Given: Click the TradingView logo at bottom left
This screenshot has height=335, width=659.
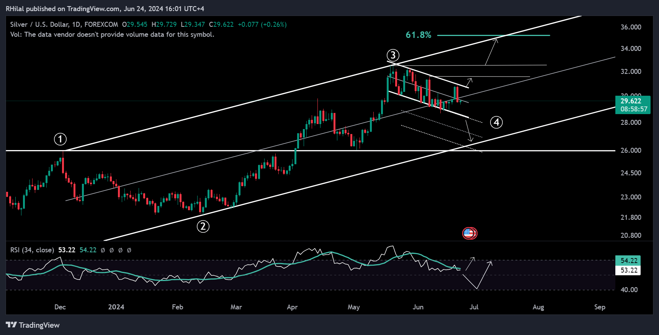Looking at the screenshot, I should (33, 325).
